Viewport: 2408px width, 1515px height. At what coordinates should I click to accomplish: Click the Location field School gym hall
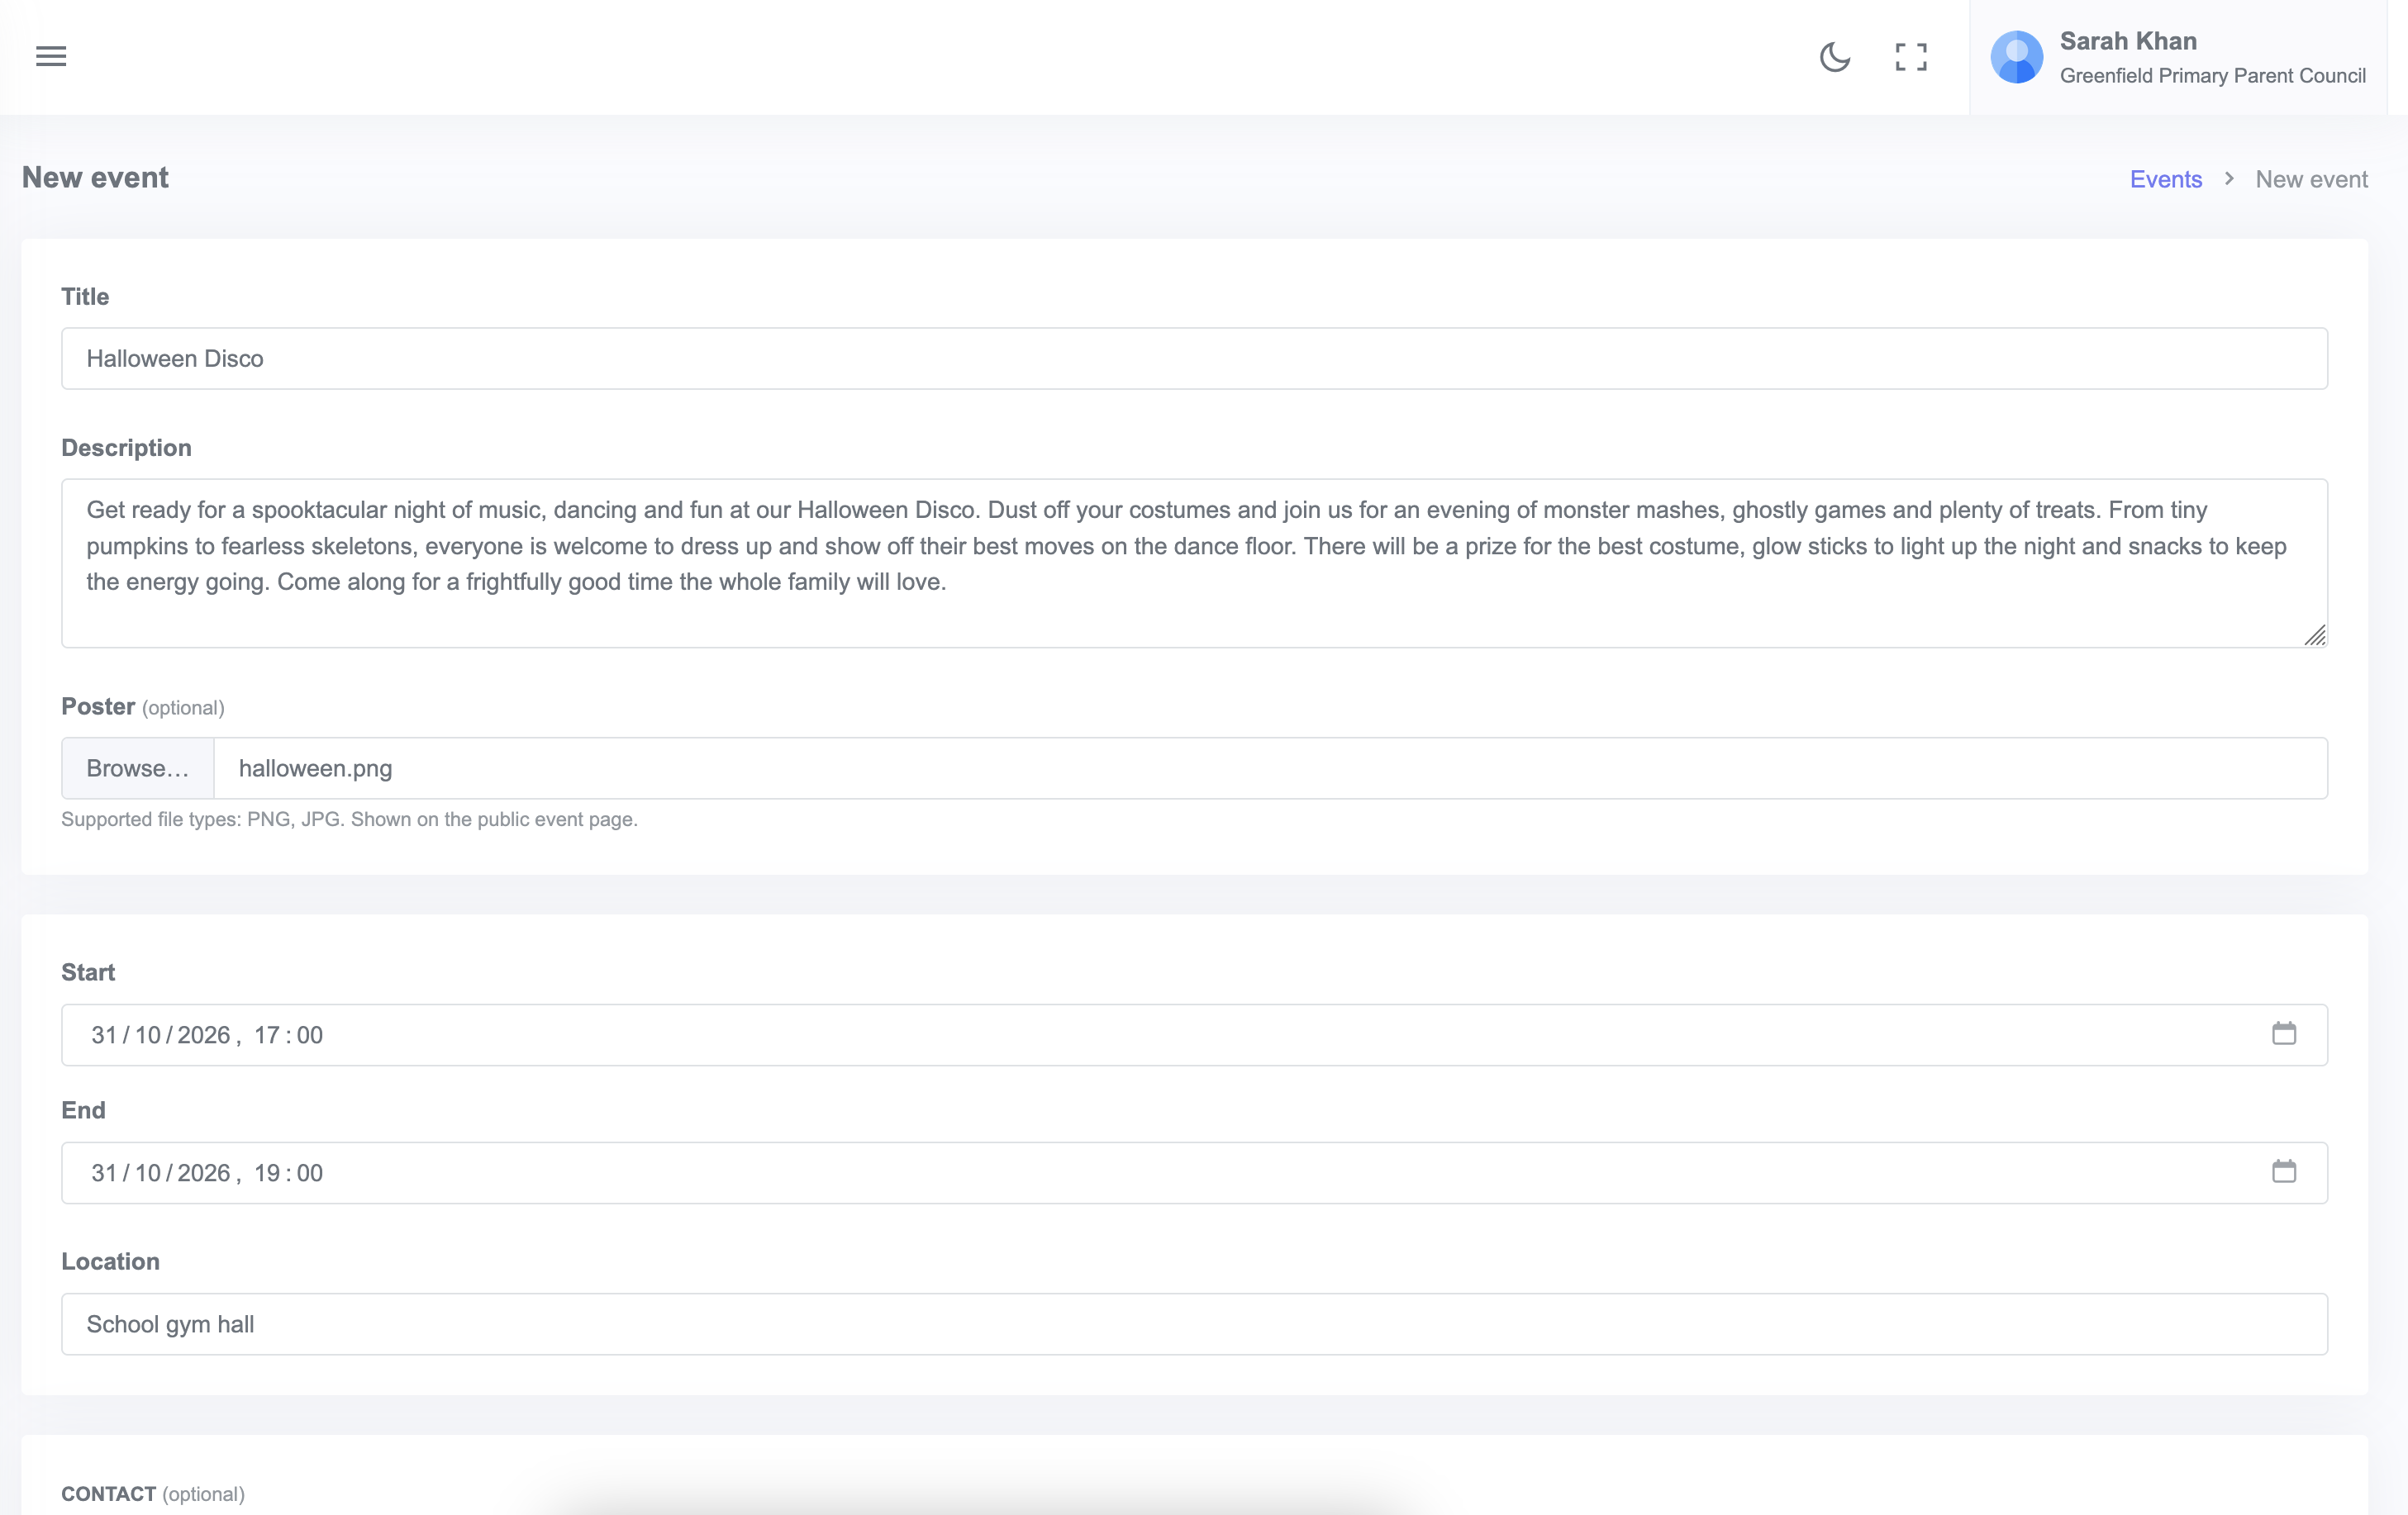coord(1194,1324)
